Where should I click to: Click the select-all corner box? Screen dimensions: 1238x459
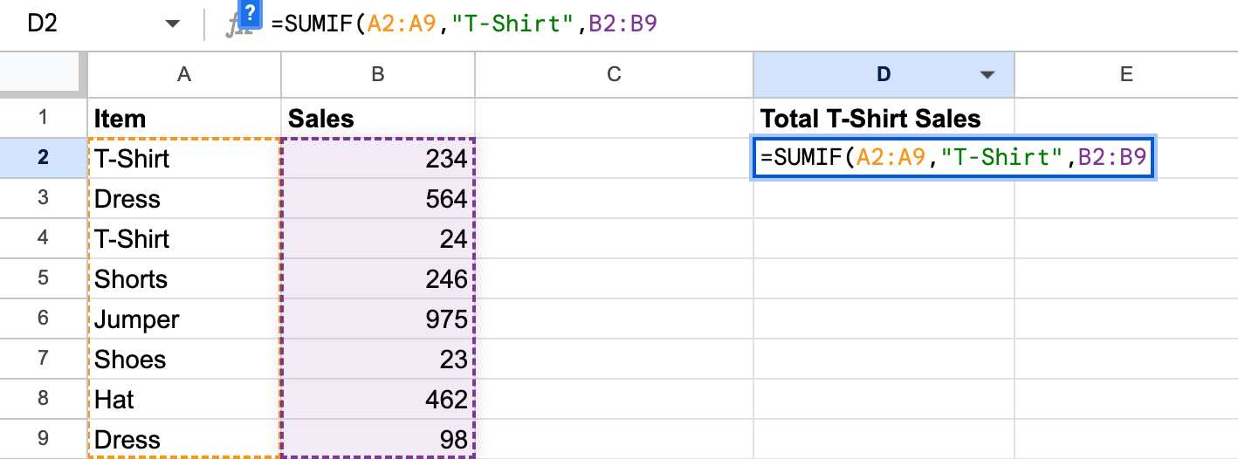pyautogui.click(x=44, y=75)
